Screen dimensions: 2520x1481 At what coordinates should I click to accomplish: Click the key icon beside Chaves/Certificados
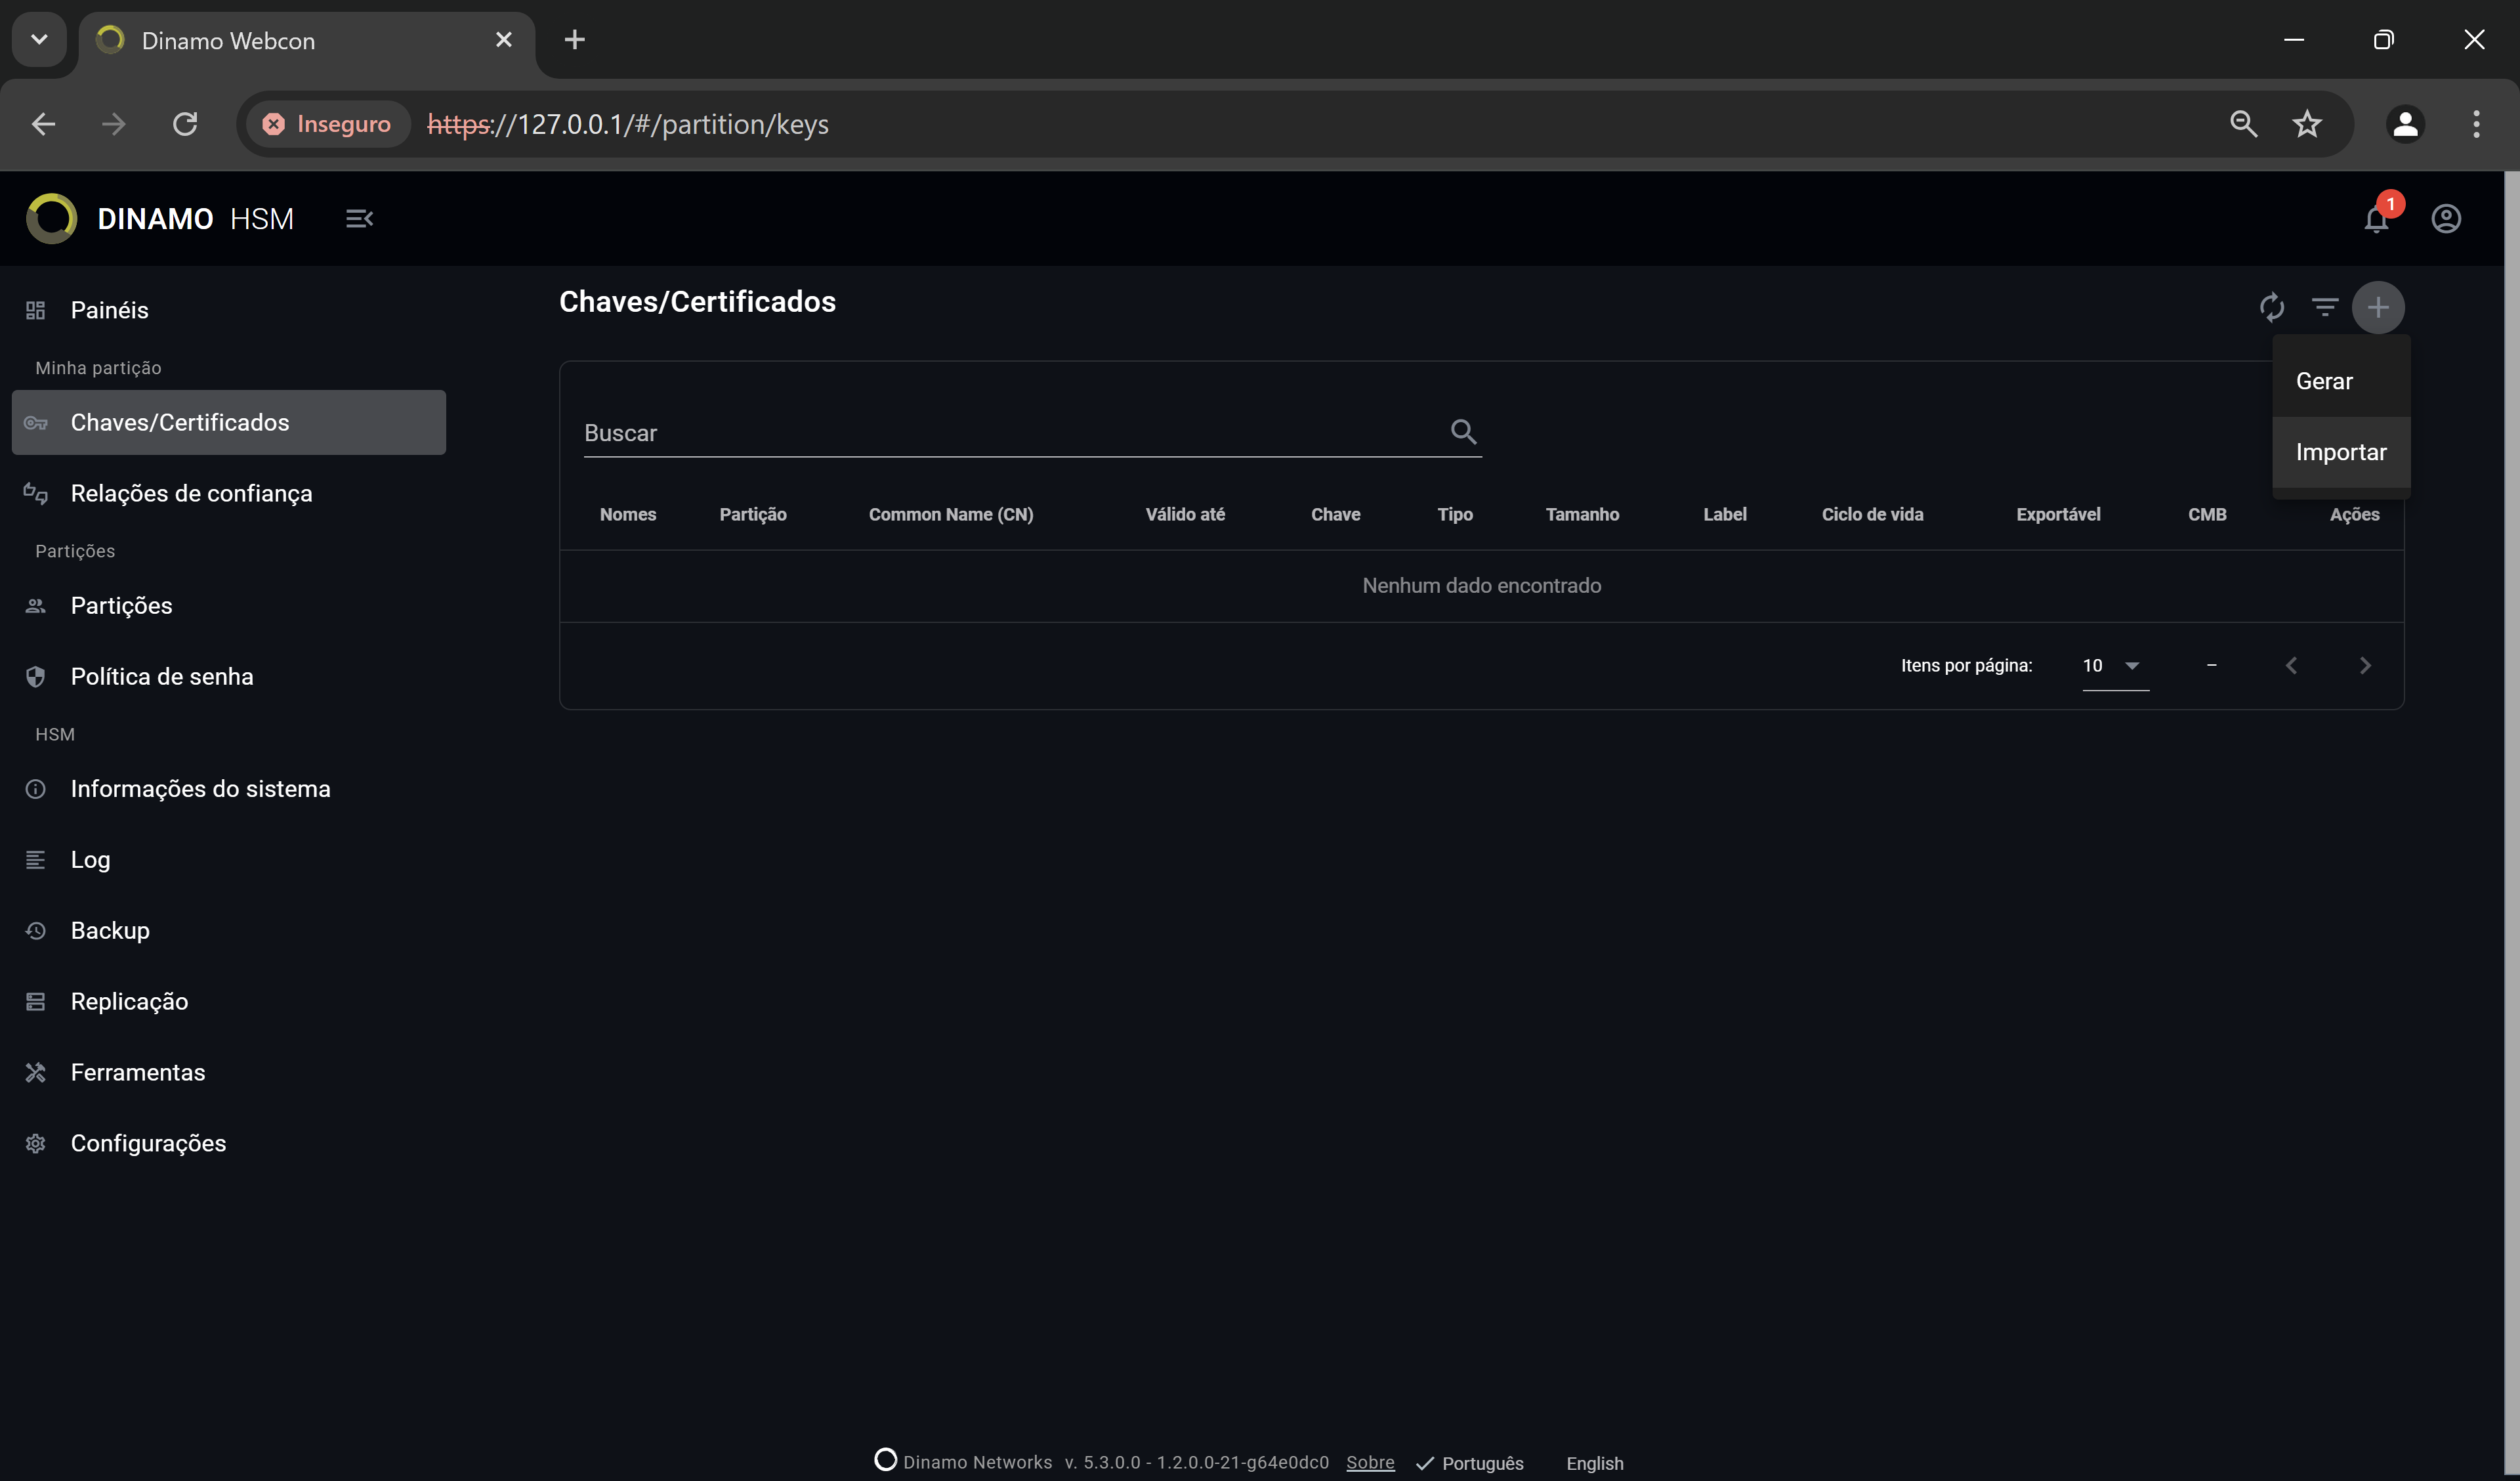(x=36, y=422)
